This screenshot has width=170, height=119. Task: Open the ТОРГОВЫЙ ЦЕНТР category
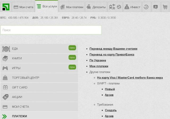point(39,78)
